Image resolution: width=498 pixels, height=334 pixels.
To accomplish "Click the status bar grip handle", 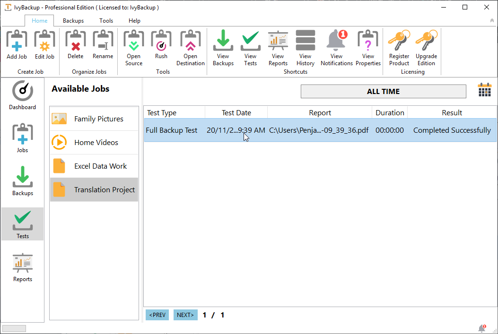I will (494, 330).
